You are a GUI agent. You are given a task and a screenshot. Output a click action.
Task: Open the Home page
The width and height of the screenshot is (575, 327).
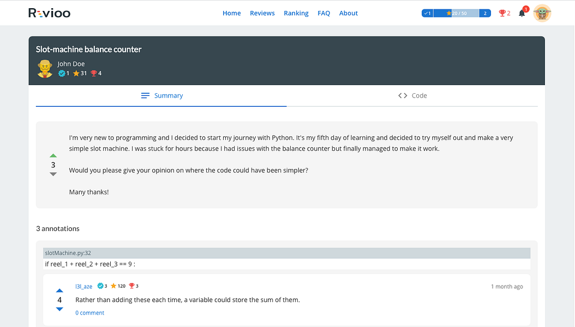click(x=231, y=13)
